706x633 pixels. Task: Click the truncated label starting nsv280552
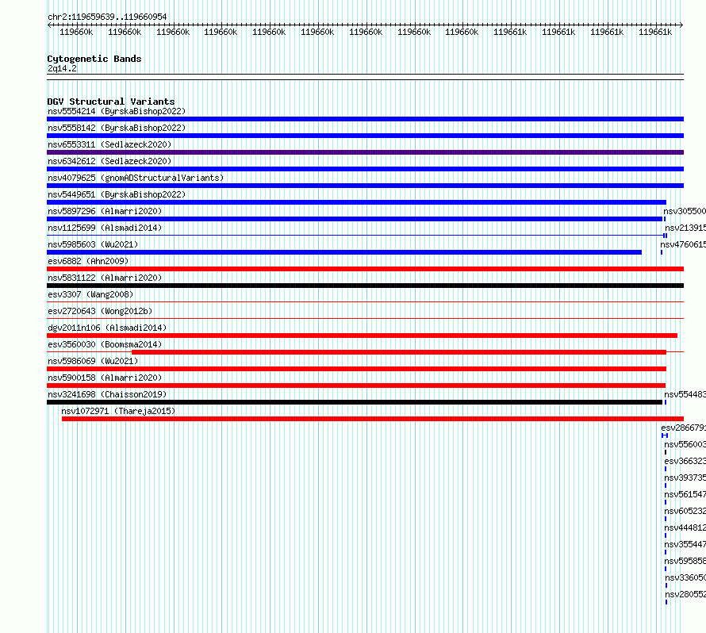coord(685,594)
